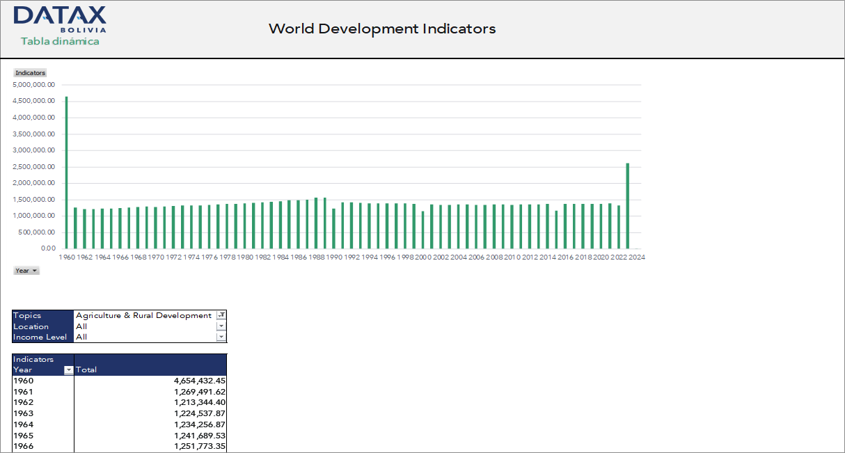
Task: Click the dropdown arrow icon in Year column header
Action: click(68, 369)
